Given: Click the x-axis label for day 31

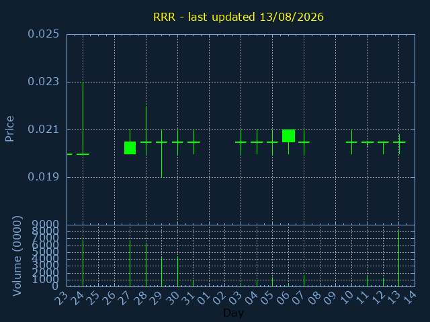Looking at the screenshot, I should pyautogui.click(x=188, y=298).
